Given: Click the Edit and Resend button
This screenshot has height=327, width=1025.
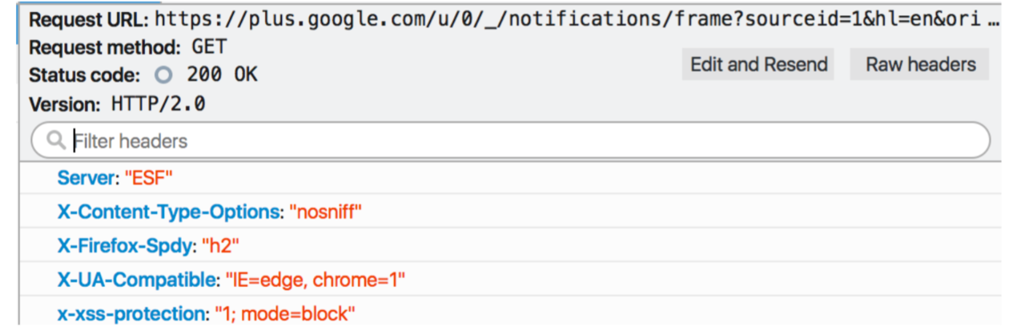Looking at the screenshot, I should coord(758,65).
